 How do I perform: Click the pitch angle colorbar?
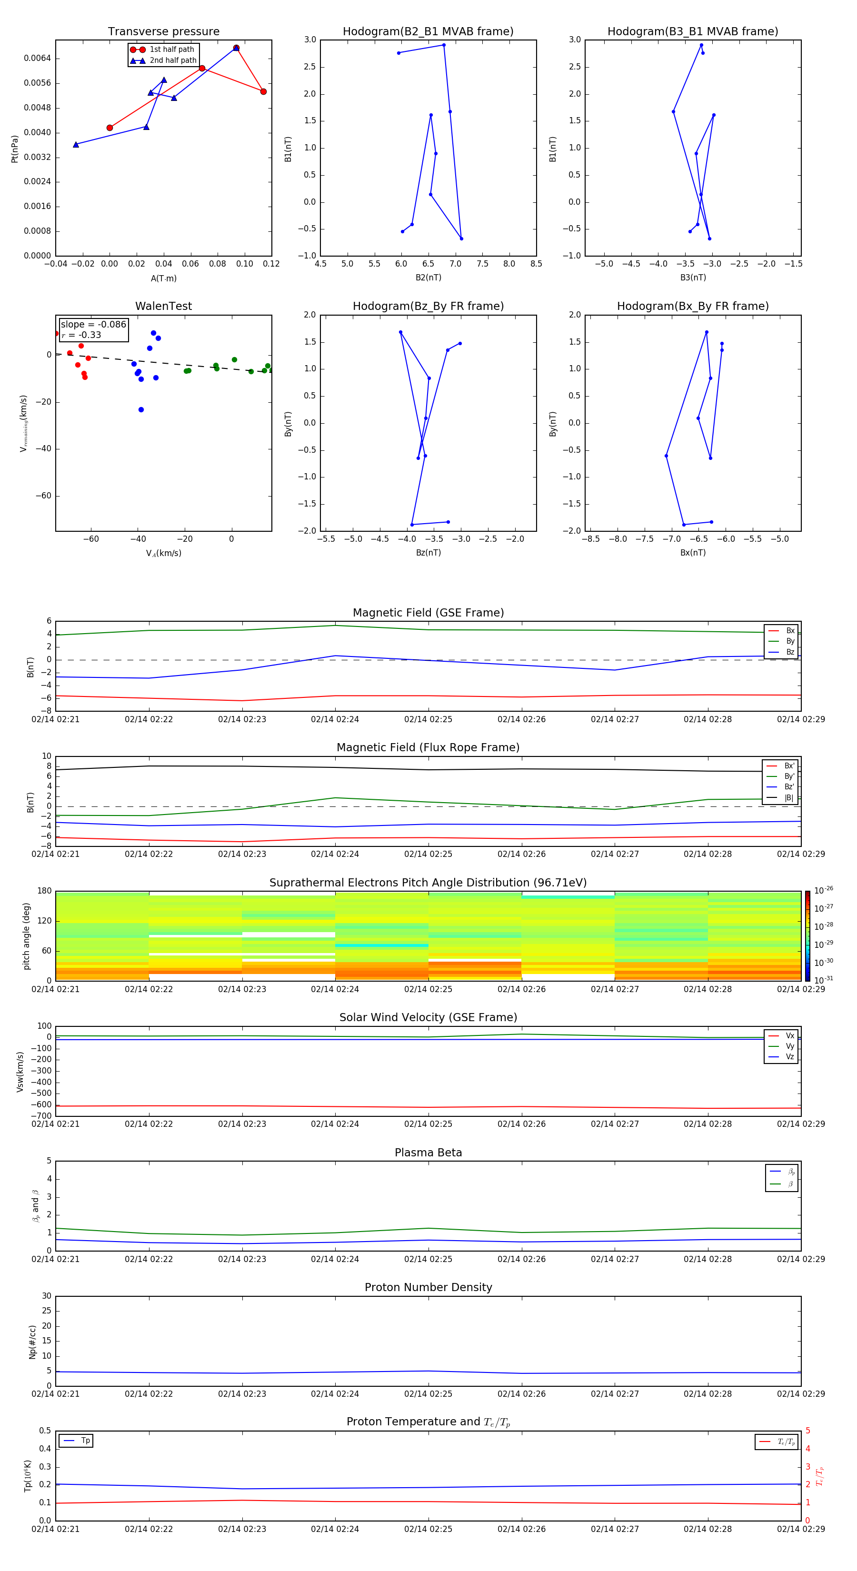[807, 936]
